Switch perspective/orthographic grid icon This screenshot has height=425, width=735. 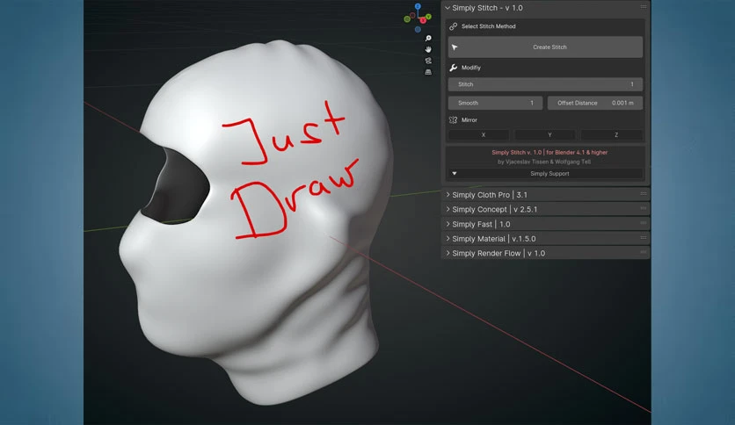coord(428,72)
